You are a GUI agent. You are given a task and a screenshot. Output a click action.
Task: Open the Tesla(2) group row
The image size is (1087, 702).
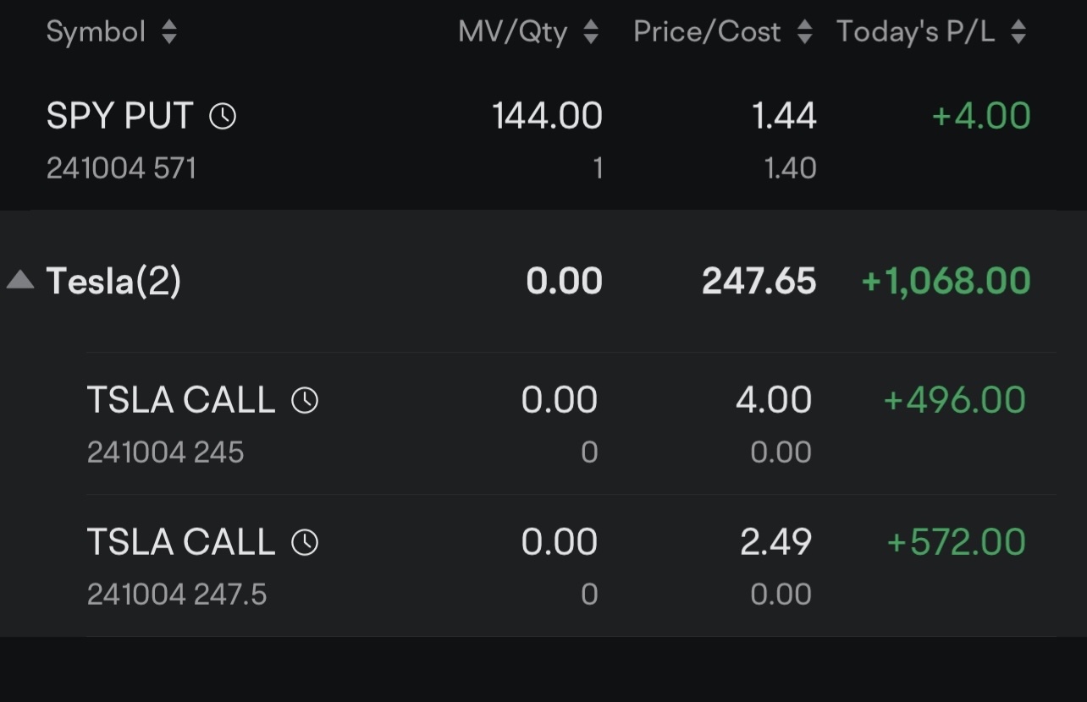[543, 281]
